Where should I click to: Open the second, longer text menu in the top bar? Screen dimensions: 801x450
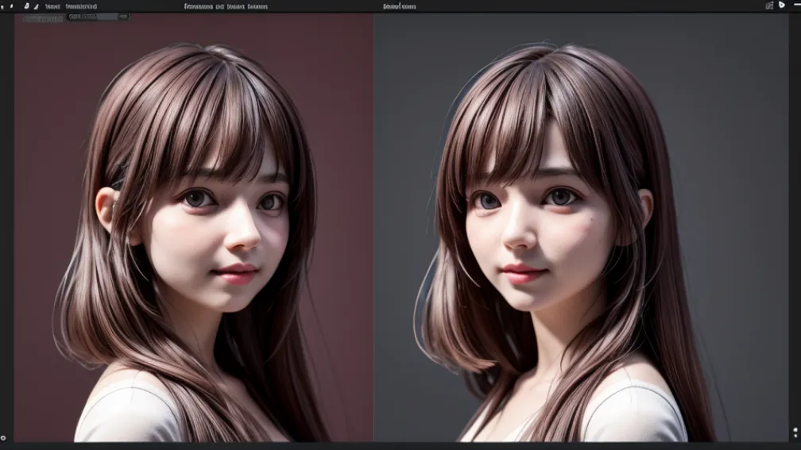[x=81, y=6]
